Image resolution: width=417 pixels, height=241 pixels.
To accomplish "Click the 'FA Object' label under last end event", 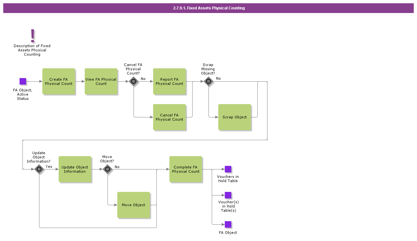I will tap(228, 233).
